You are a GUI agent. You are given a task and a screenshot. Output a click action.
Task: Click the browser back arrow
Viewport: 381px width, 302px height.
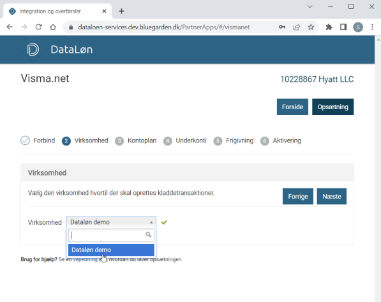10,27
